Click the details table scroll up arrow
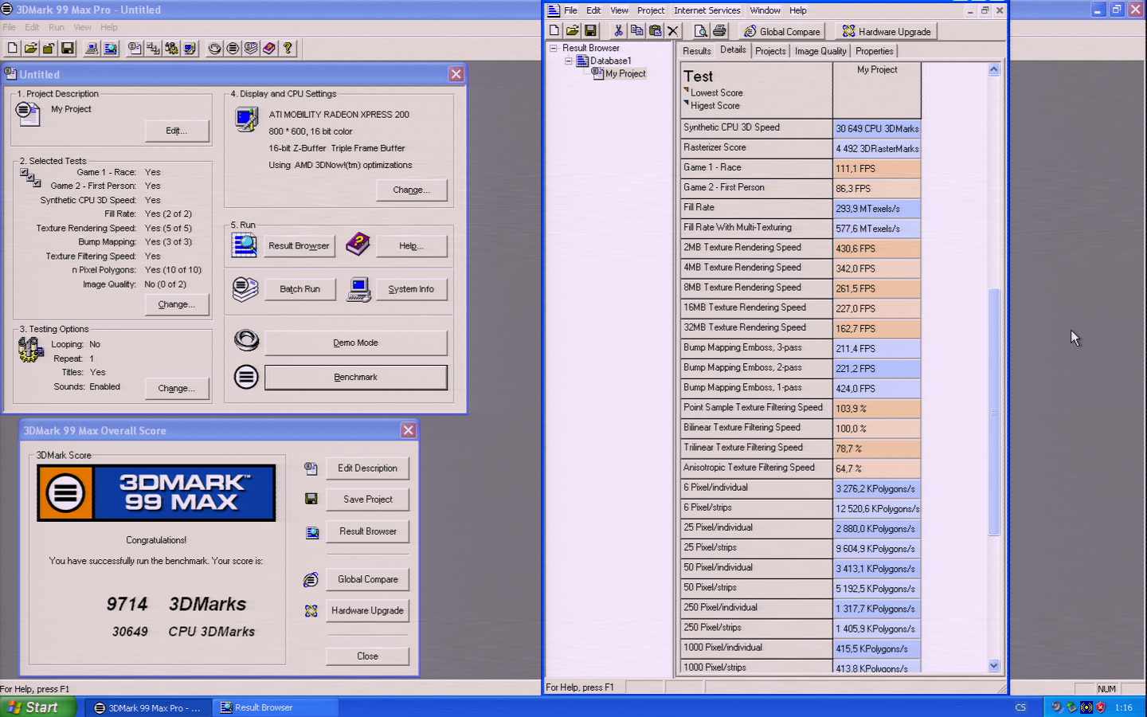 (x=993, y=69)
